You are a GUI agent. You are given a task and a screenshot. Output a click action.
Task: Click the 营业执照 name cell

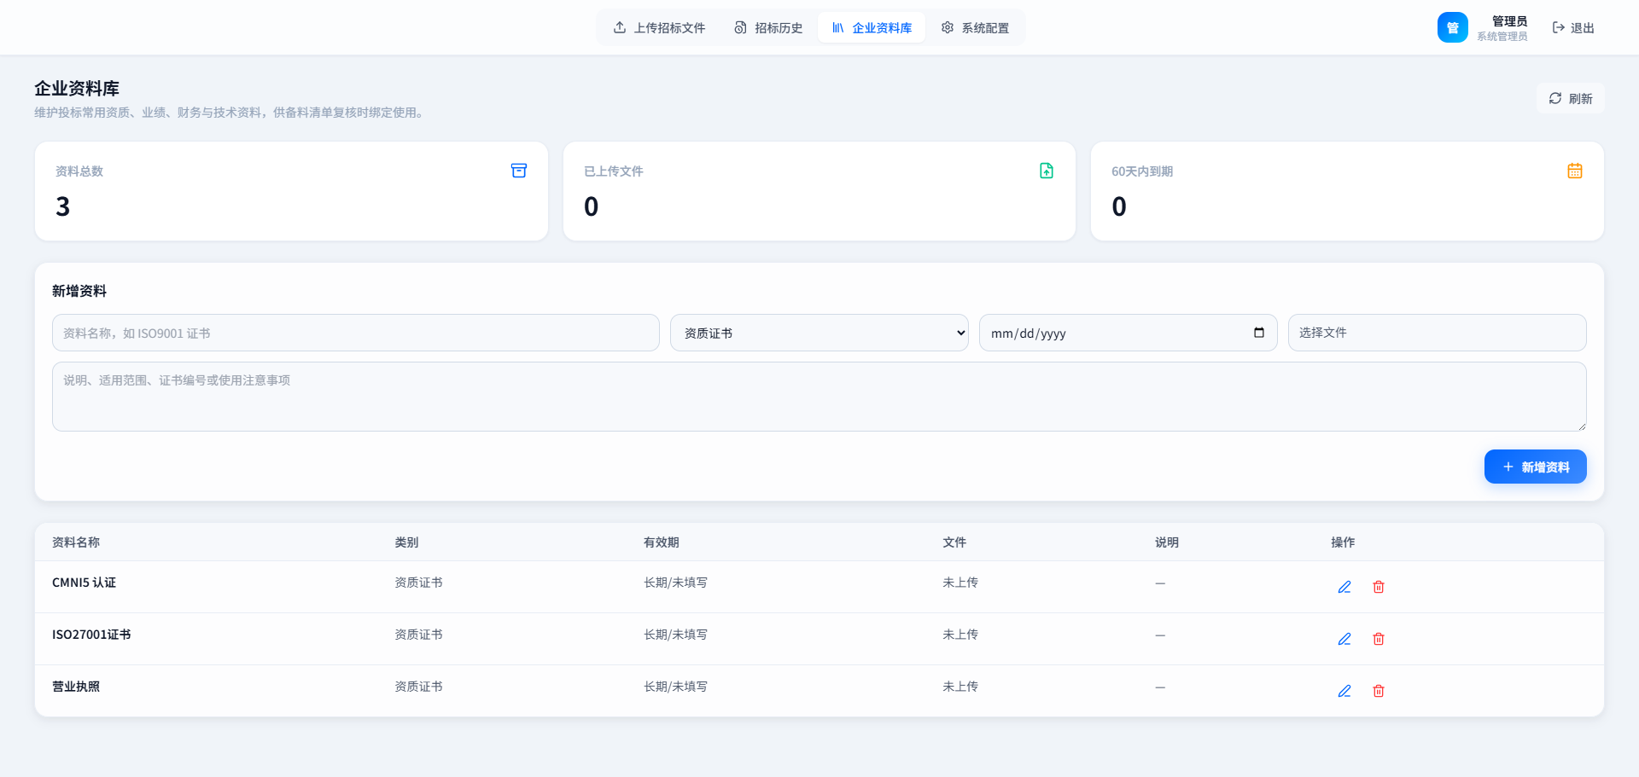click(76, 687)
